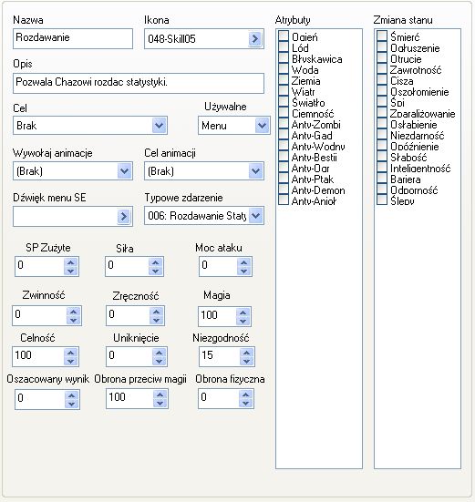This screenshot has width=475, height=502.
Task: Increase the SP Zużyte value
Action: pyautogui.click(x=70, y=262)
